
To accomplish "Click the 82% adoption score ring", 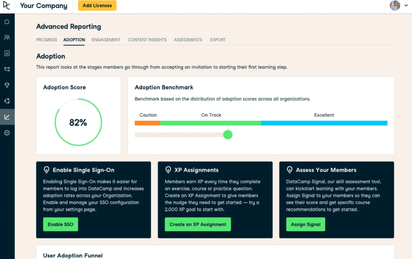I will click(x=78, y=122).
